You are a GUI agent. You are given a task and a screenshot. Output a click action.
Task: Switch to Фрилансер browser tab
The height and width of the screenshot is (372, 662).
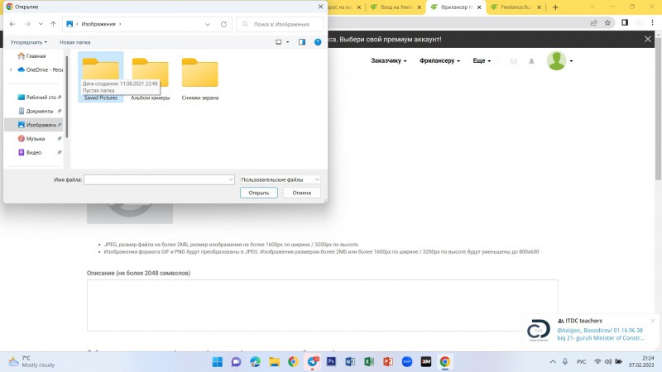tap(457, 7)
